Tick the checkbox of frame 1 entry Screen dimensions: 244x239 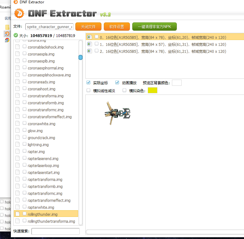96,44
